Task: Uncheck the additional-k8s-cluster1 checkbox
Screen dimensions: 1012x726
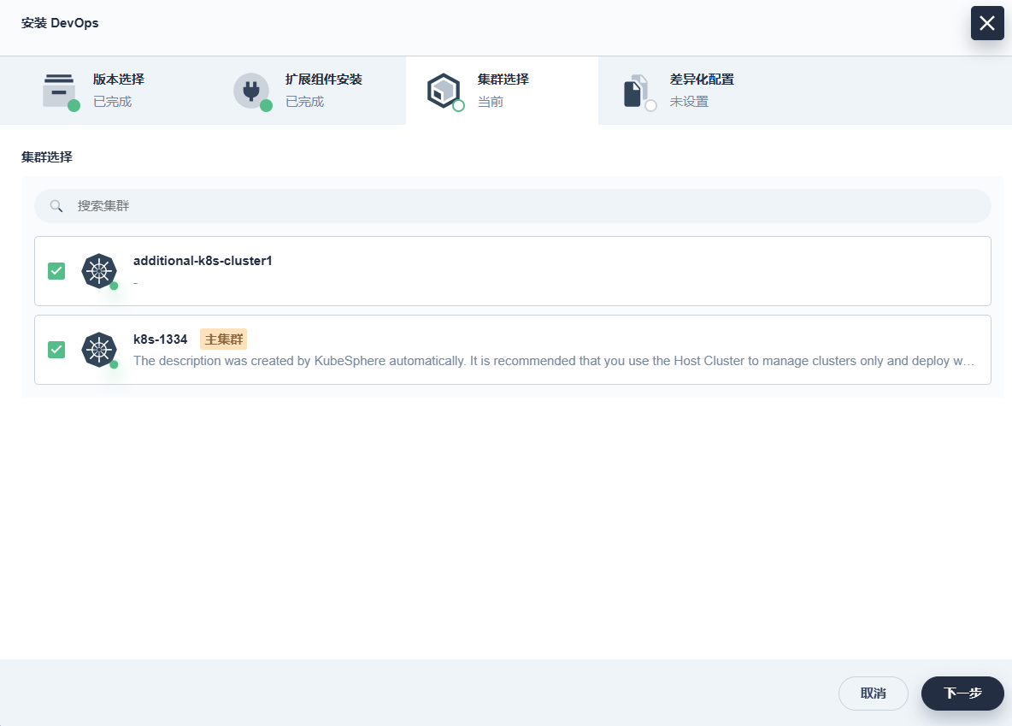Action: 56,270
